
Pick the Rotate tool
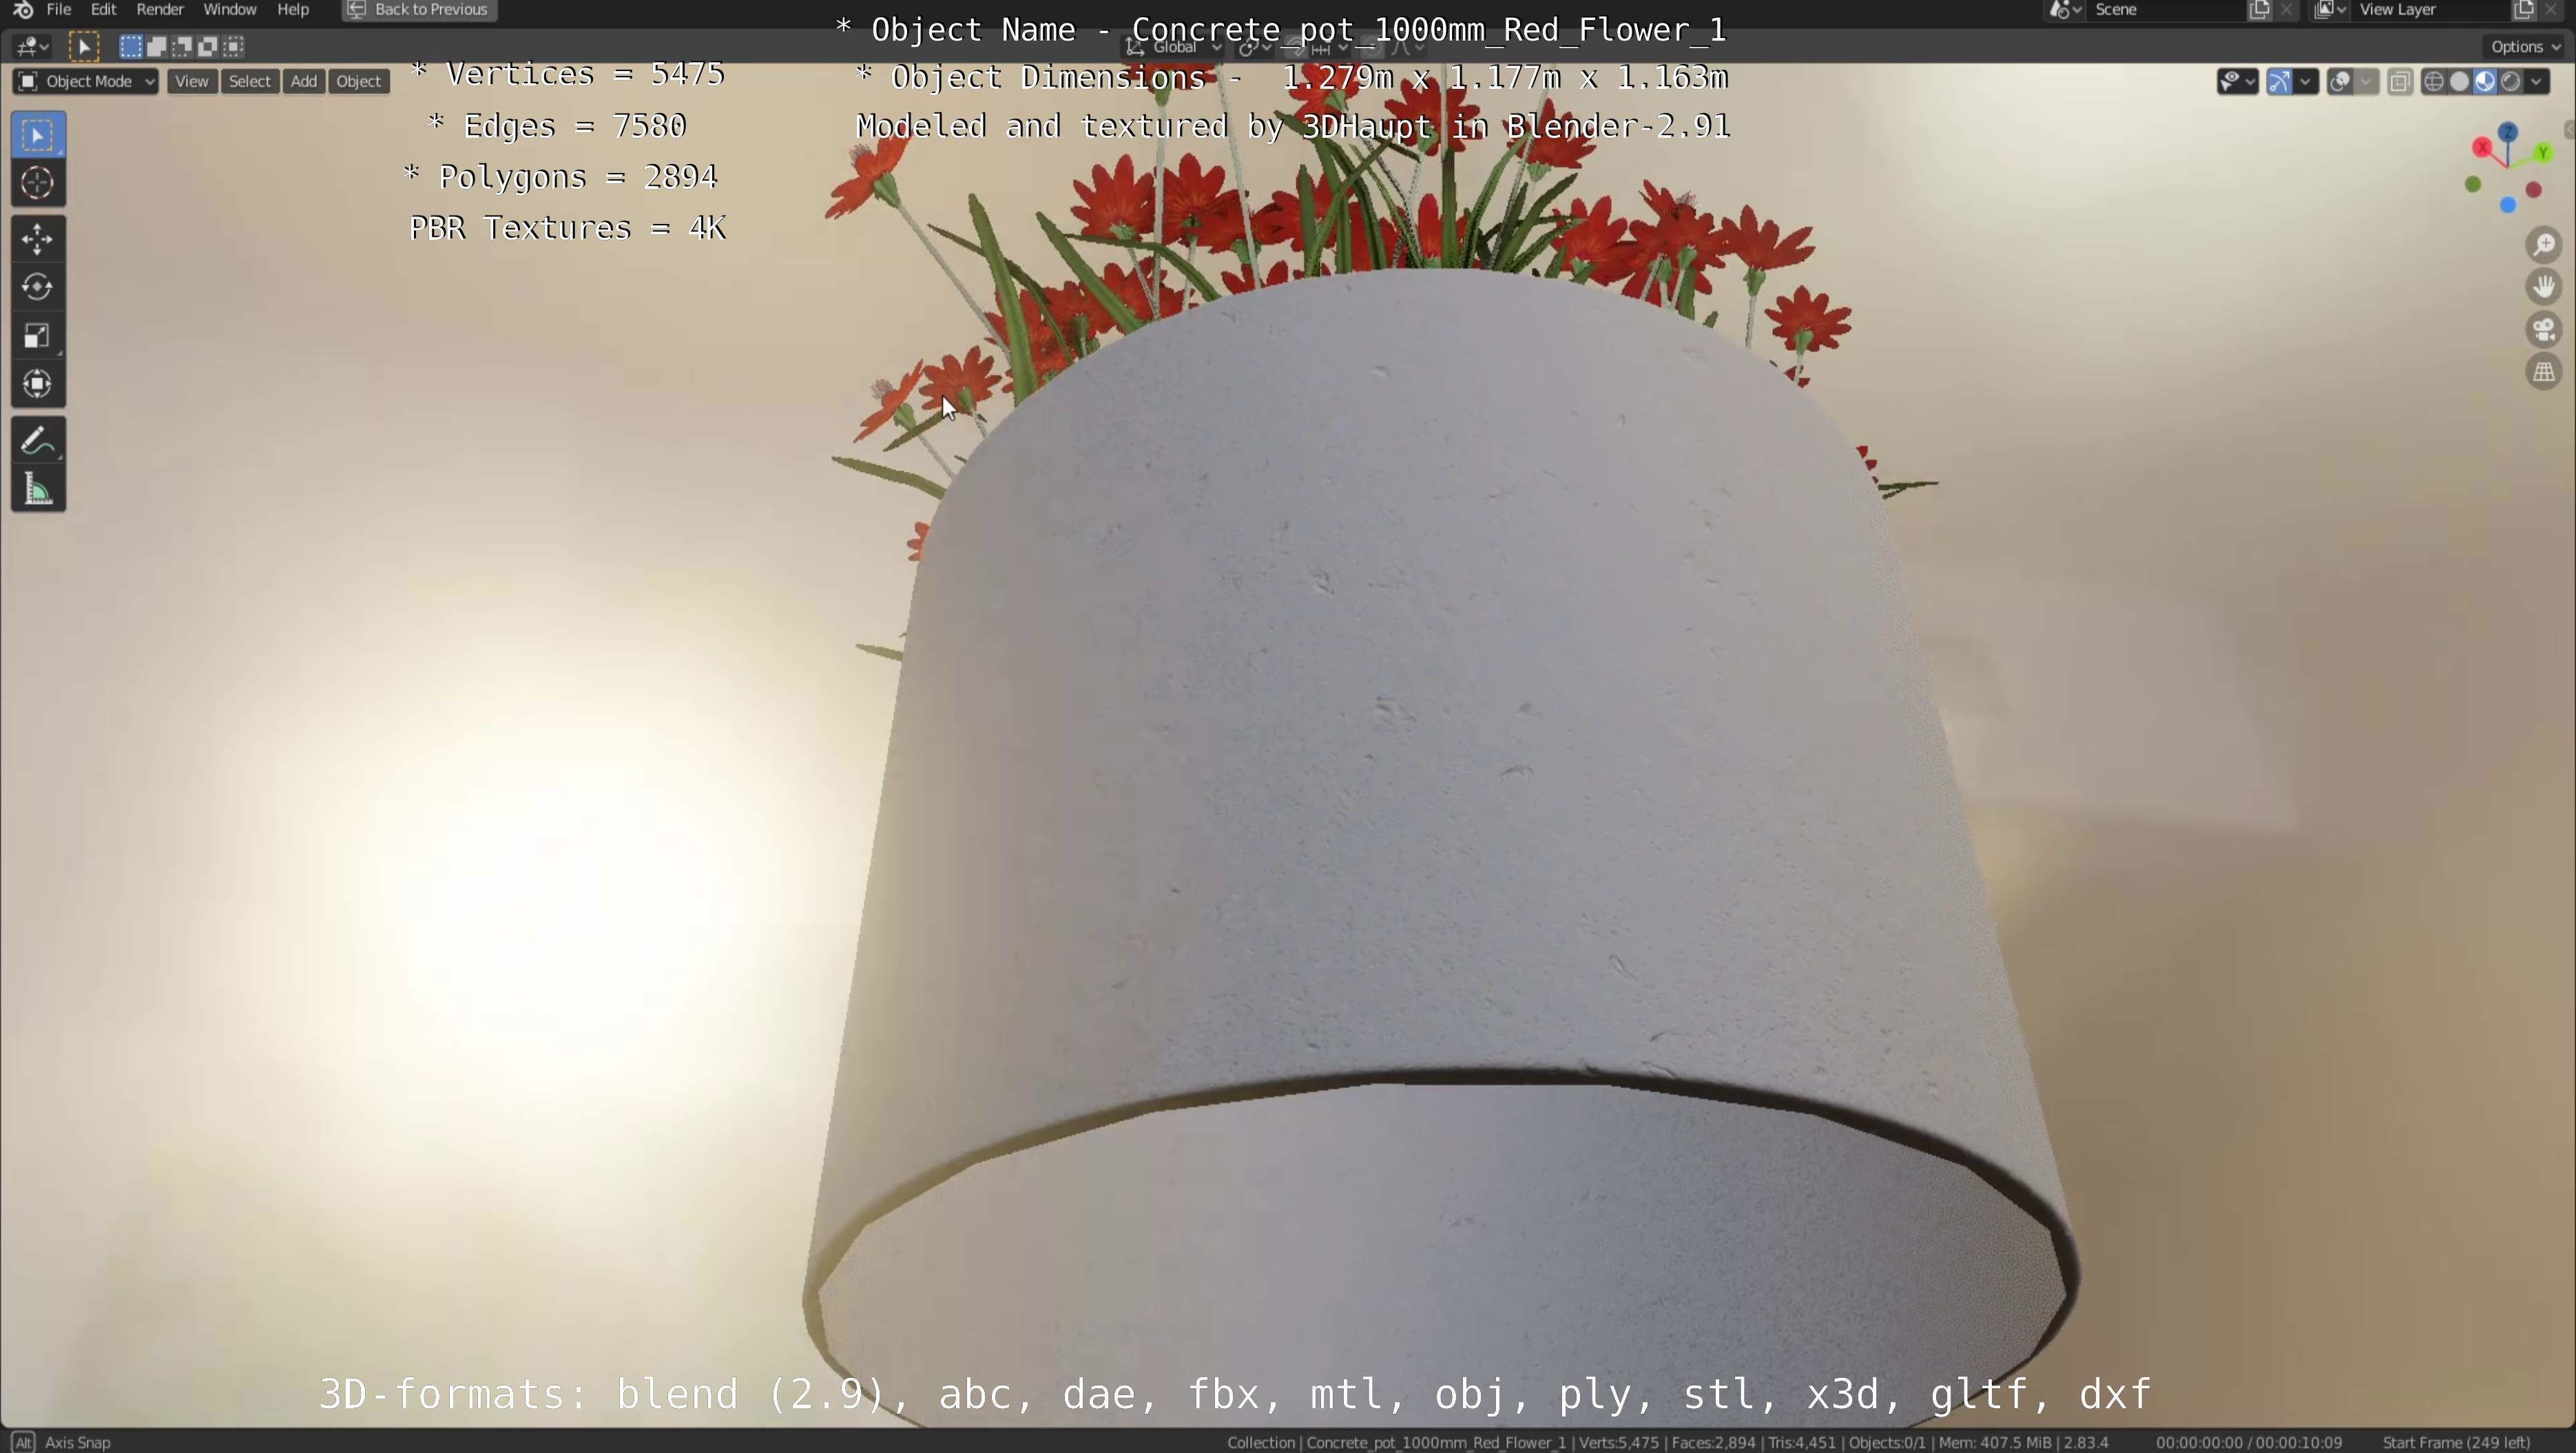click(38, 288)
